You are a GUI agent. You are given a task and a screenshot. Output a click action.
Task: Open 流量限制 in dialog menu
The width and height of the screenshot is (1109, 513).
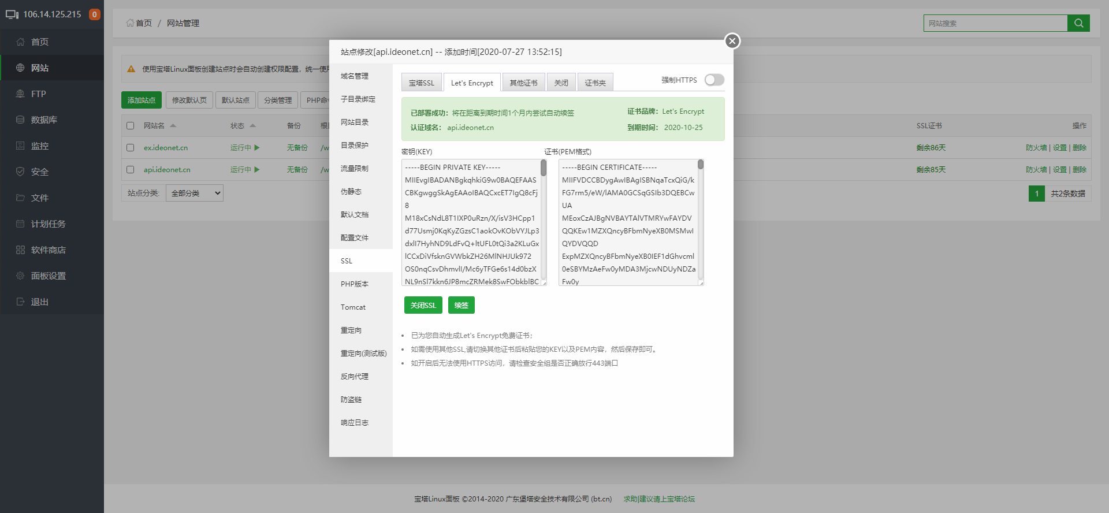click(x=361, y=168)
